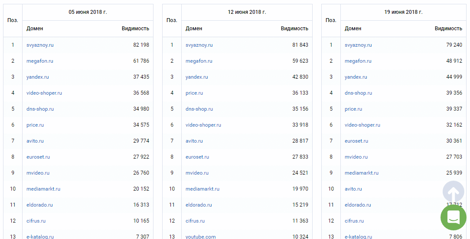Open video-shoper.ru link in 12 июня table
Viewport: 470px width, 239px height.
point(203,125)
